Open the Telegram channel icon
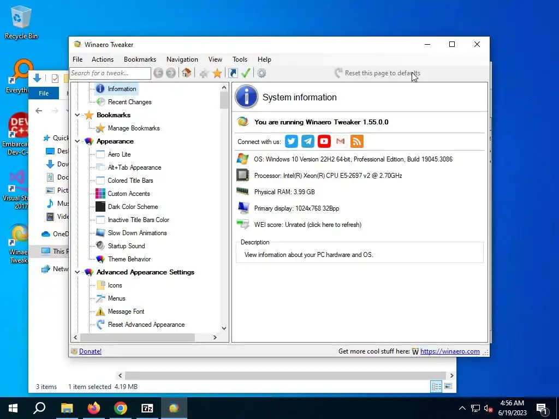Screen dimensions: 559x419 [308, 141]
